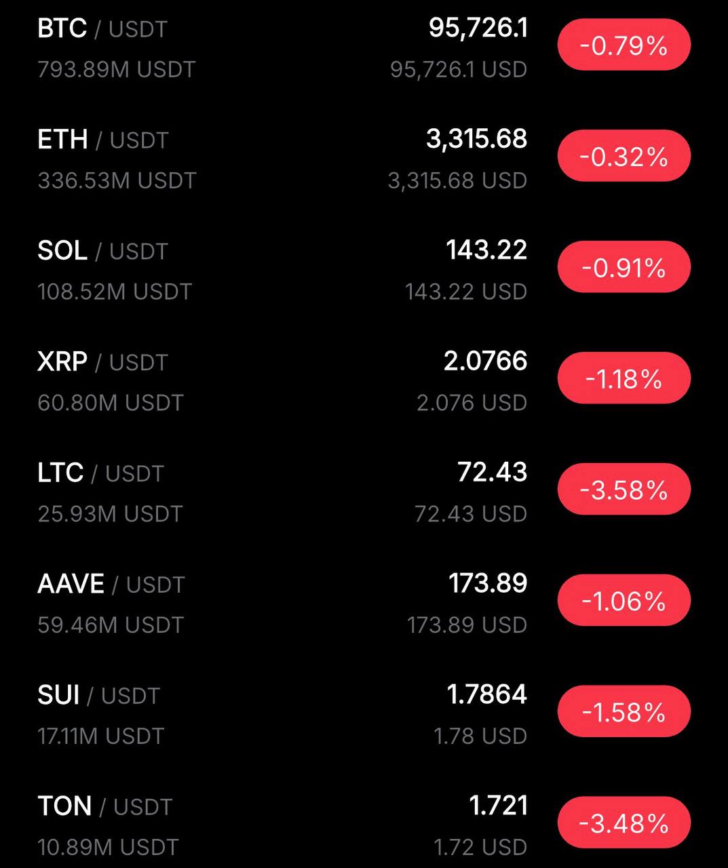
Task: Choose the AAVE / USDT pair
Action: (x=111, y=585)
